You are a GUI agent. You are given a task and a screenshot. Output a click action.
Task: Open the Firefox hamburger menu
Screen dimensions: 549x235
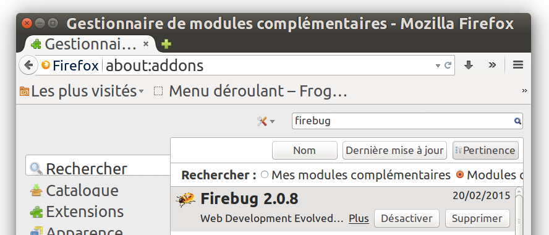pyautogui.click(x=518, y=65)
